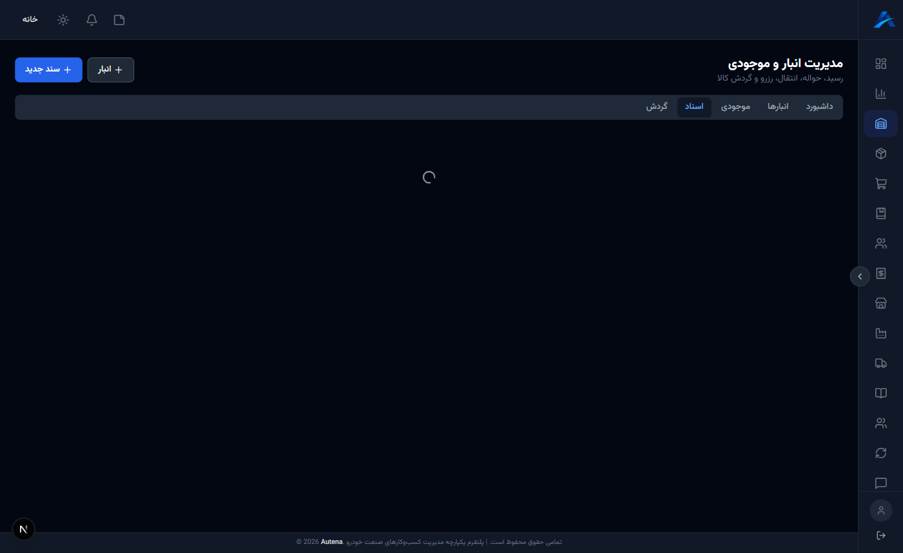Open the box package products icon
The height and width of the screenshot is (553, 903).
tap(880, 153)
